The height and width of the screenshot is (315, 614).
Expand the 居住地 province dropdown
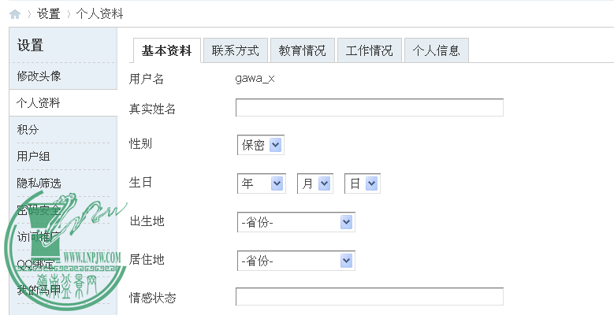[296, 261]
